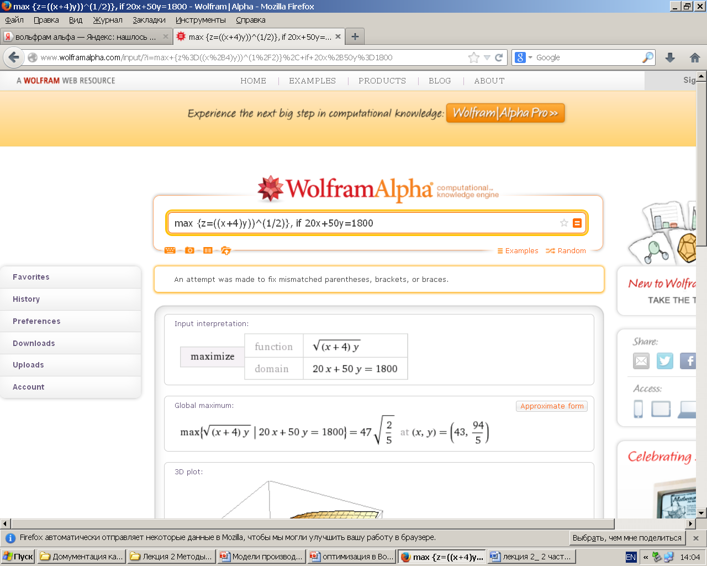Image resolution: width=707 pixels, height=566 pixels.
Task: Open the Журнал menu
Action: [x=108, y=20]
